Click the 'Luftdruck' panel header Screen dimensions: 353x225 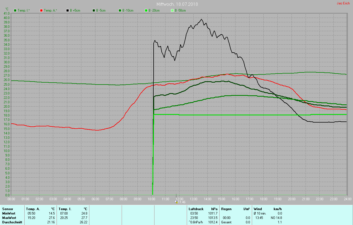pyautogui.click(x=196, y=209)
